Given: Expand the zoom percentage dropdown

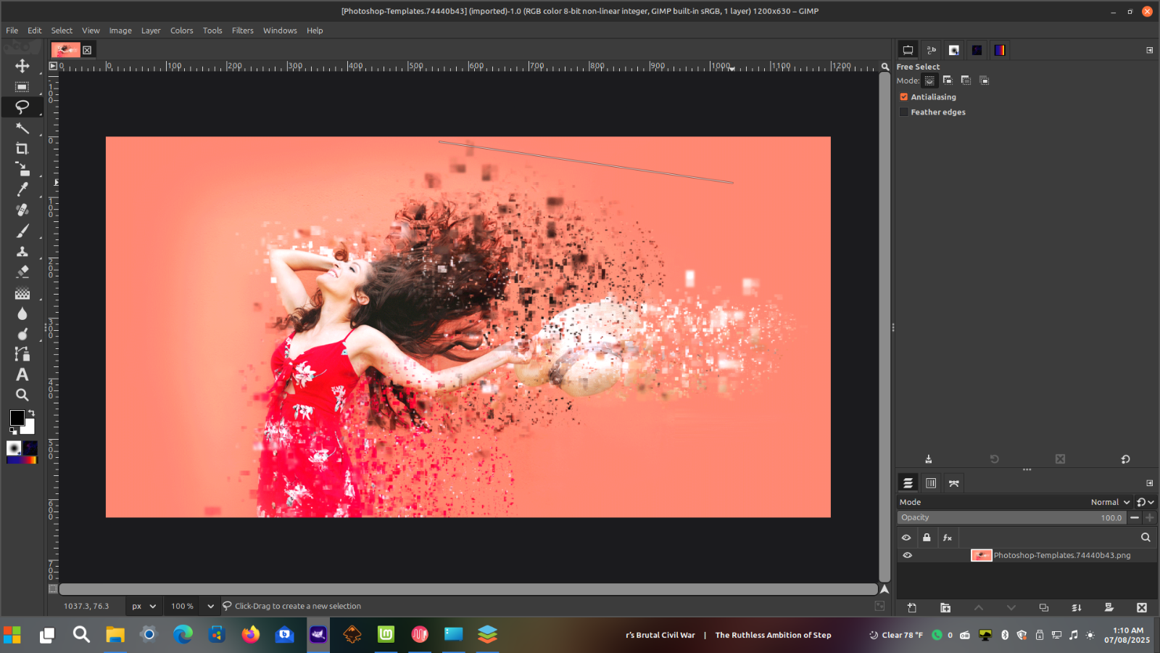Looking at the screenshot, I should (x=210, y=606).
